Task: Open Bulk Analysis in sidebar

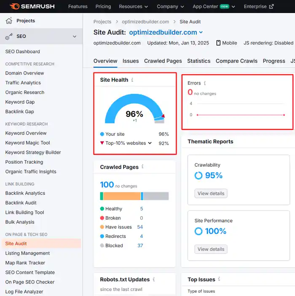Action: pos(20,222)
